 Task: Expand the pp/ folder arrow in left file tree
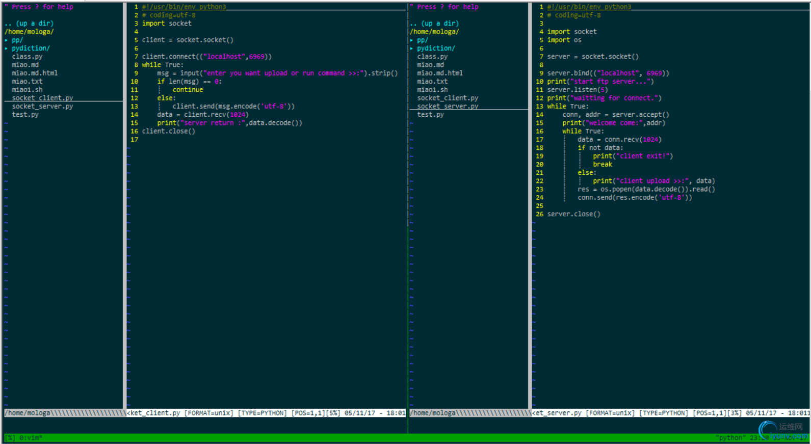[x=6, y=40]
